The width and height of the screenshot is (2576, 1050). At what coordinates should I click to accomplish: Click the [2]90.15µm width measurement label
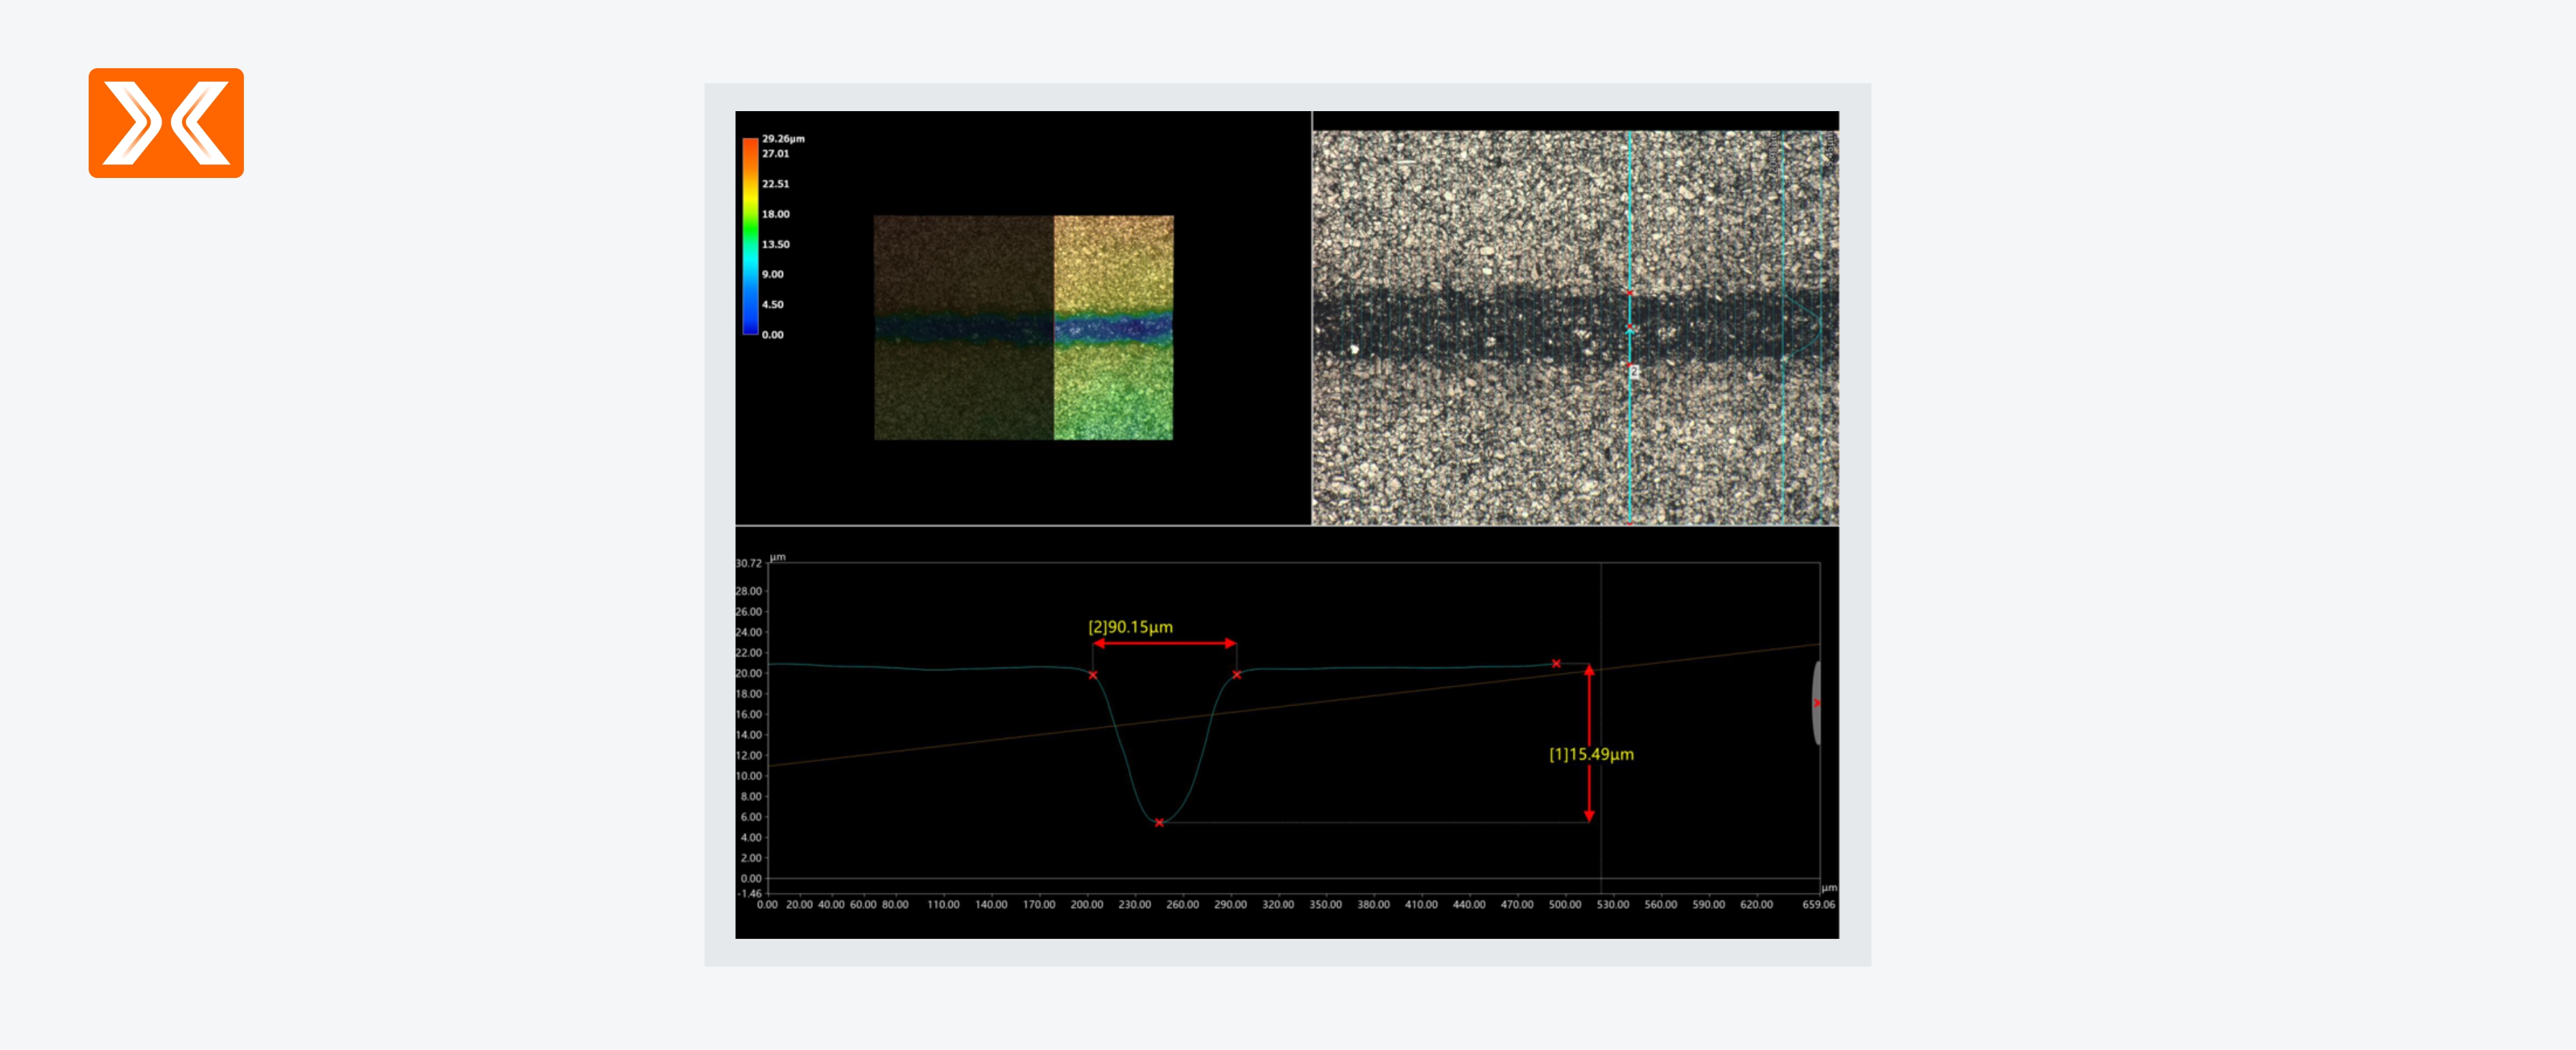[x=1130, y=627]
